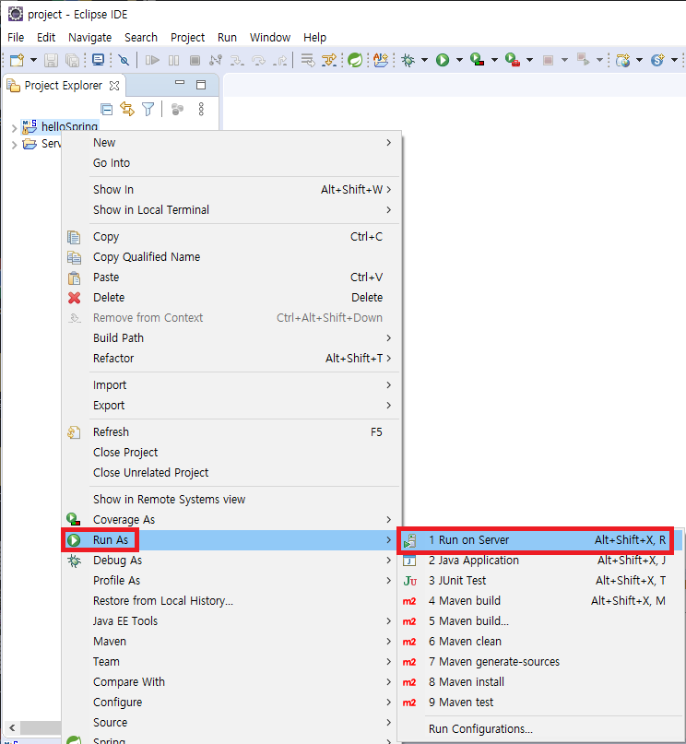The width and height of the screenshot is (686, 744).
Task: Open the Project menu
Action: pyautogui.click(x=188, y=38)
